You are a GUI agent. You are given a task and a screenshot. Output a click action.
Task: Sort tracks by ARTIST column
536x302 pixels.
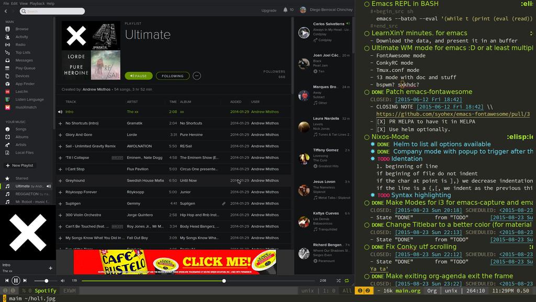coord(132,102)
